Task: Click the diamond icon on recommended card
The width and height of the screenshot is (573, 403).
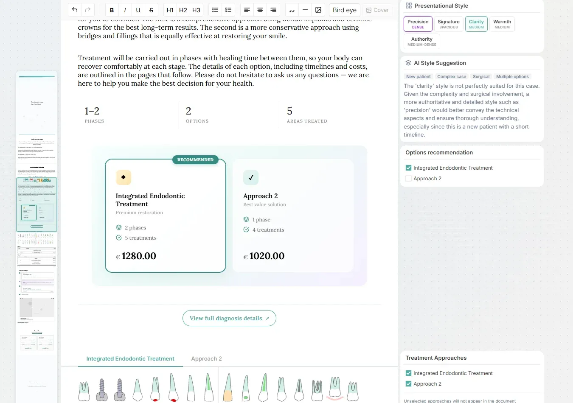Action: (x=124, y=177)
